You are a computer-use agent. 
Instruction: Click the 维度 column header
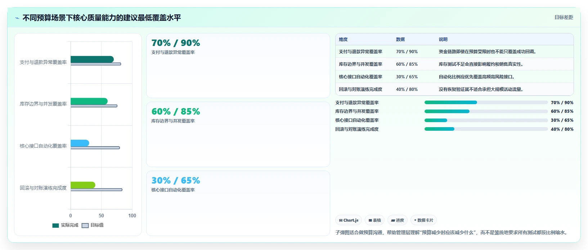(343, 40)
